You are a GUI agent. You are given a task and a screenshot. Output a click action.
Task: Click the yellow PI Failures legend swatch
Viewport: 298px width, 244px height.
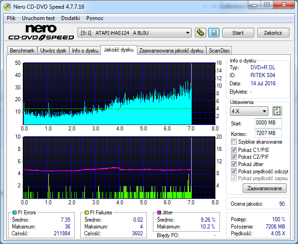[x=87, y=212]
